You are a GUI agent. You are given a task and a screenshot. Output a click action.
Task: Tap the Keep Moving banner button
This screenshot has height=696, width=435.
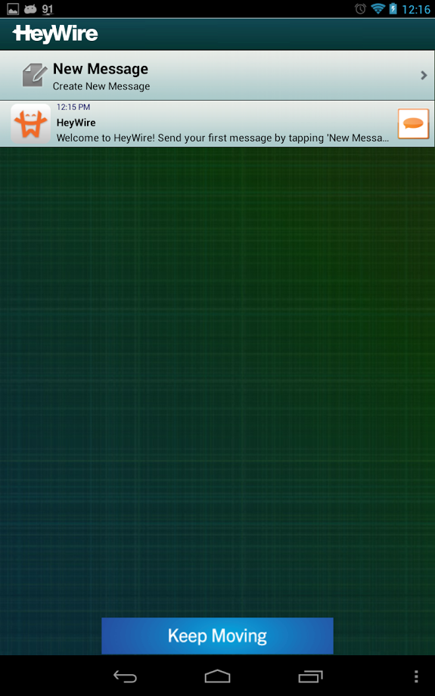pos(218,635)
